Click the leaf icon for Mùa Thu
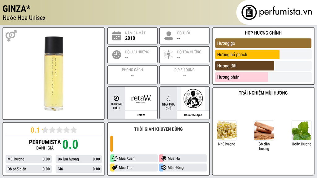This screenshot has width=317, height=178. click(x=115, y=167)
